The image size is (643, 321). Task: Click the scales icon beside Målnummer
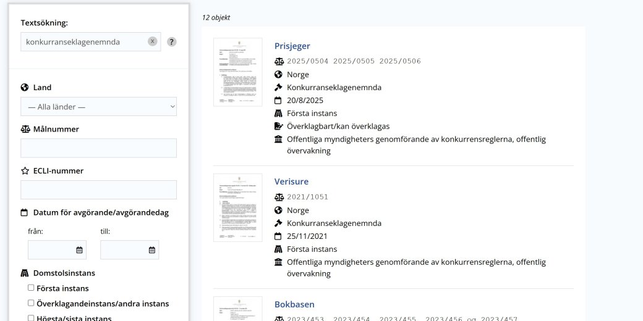pos(25,129)
